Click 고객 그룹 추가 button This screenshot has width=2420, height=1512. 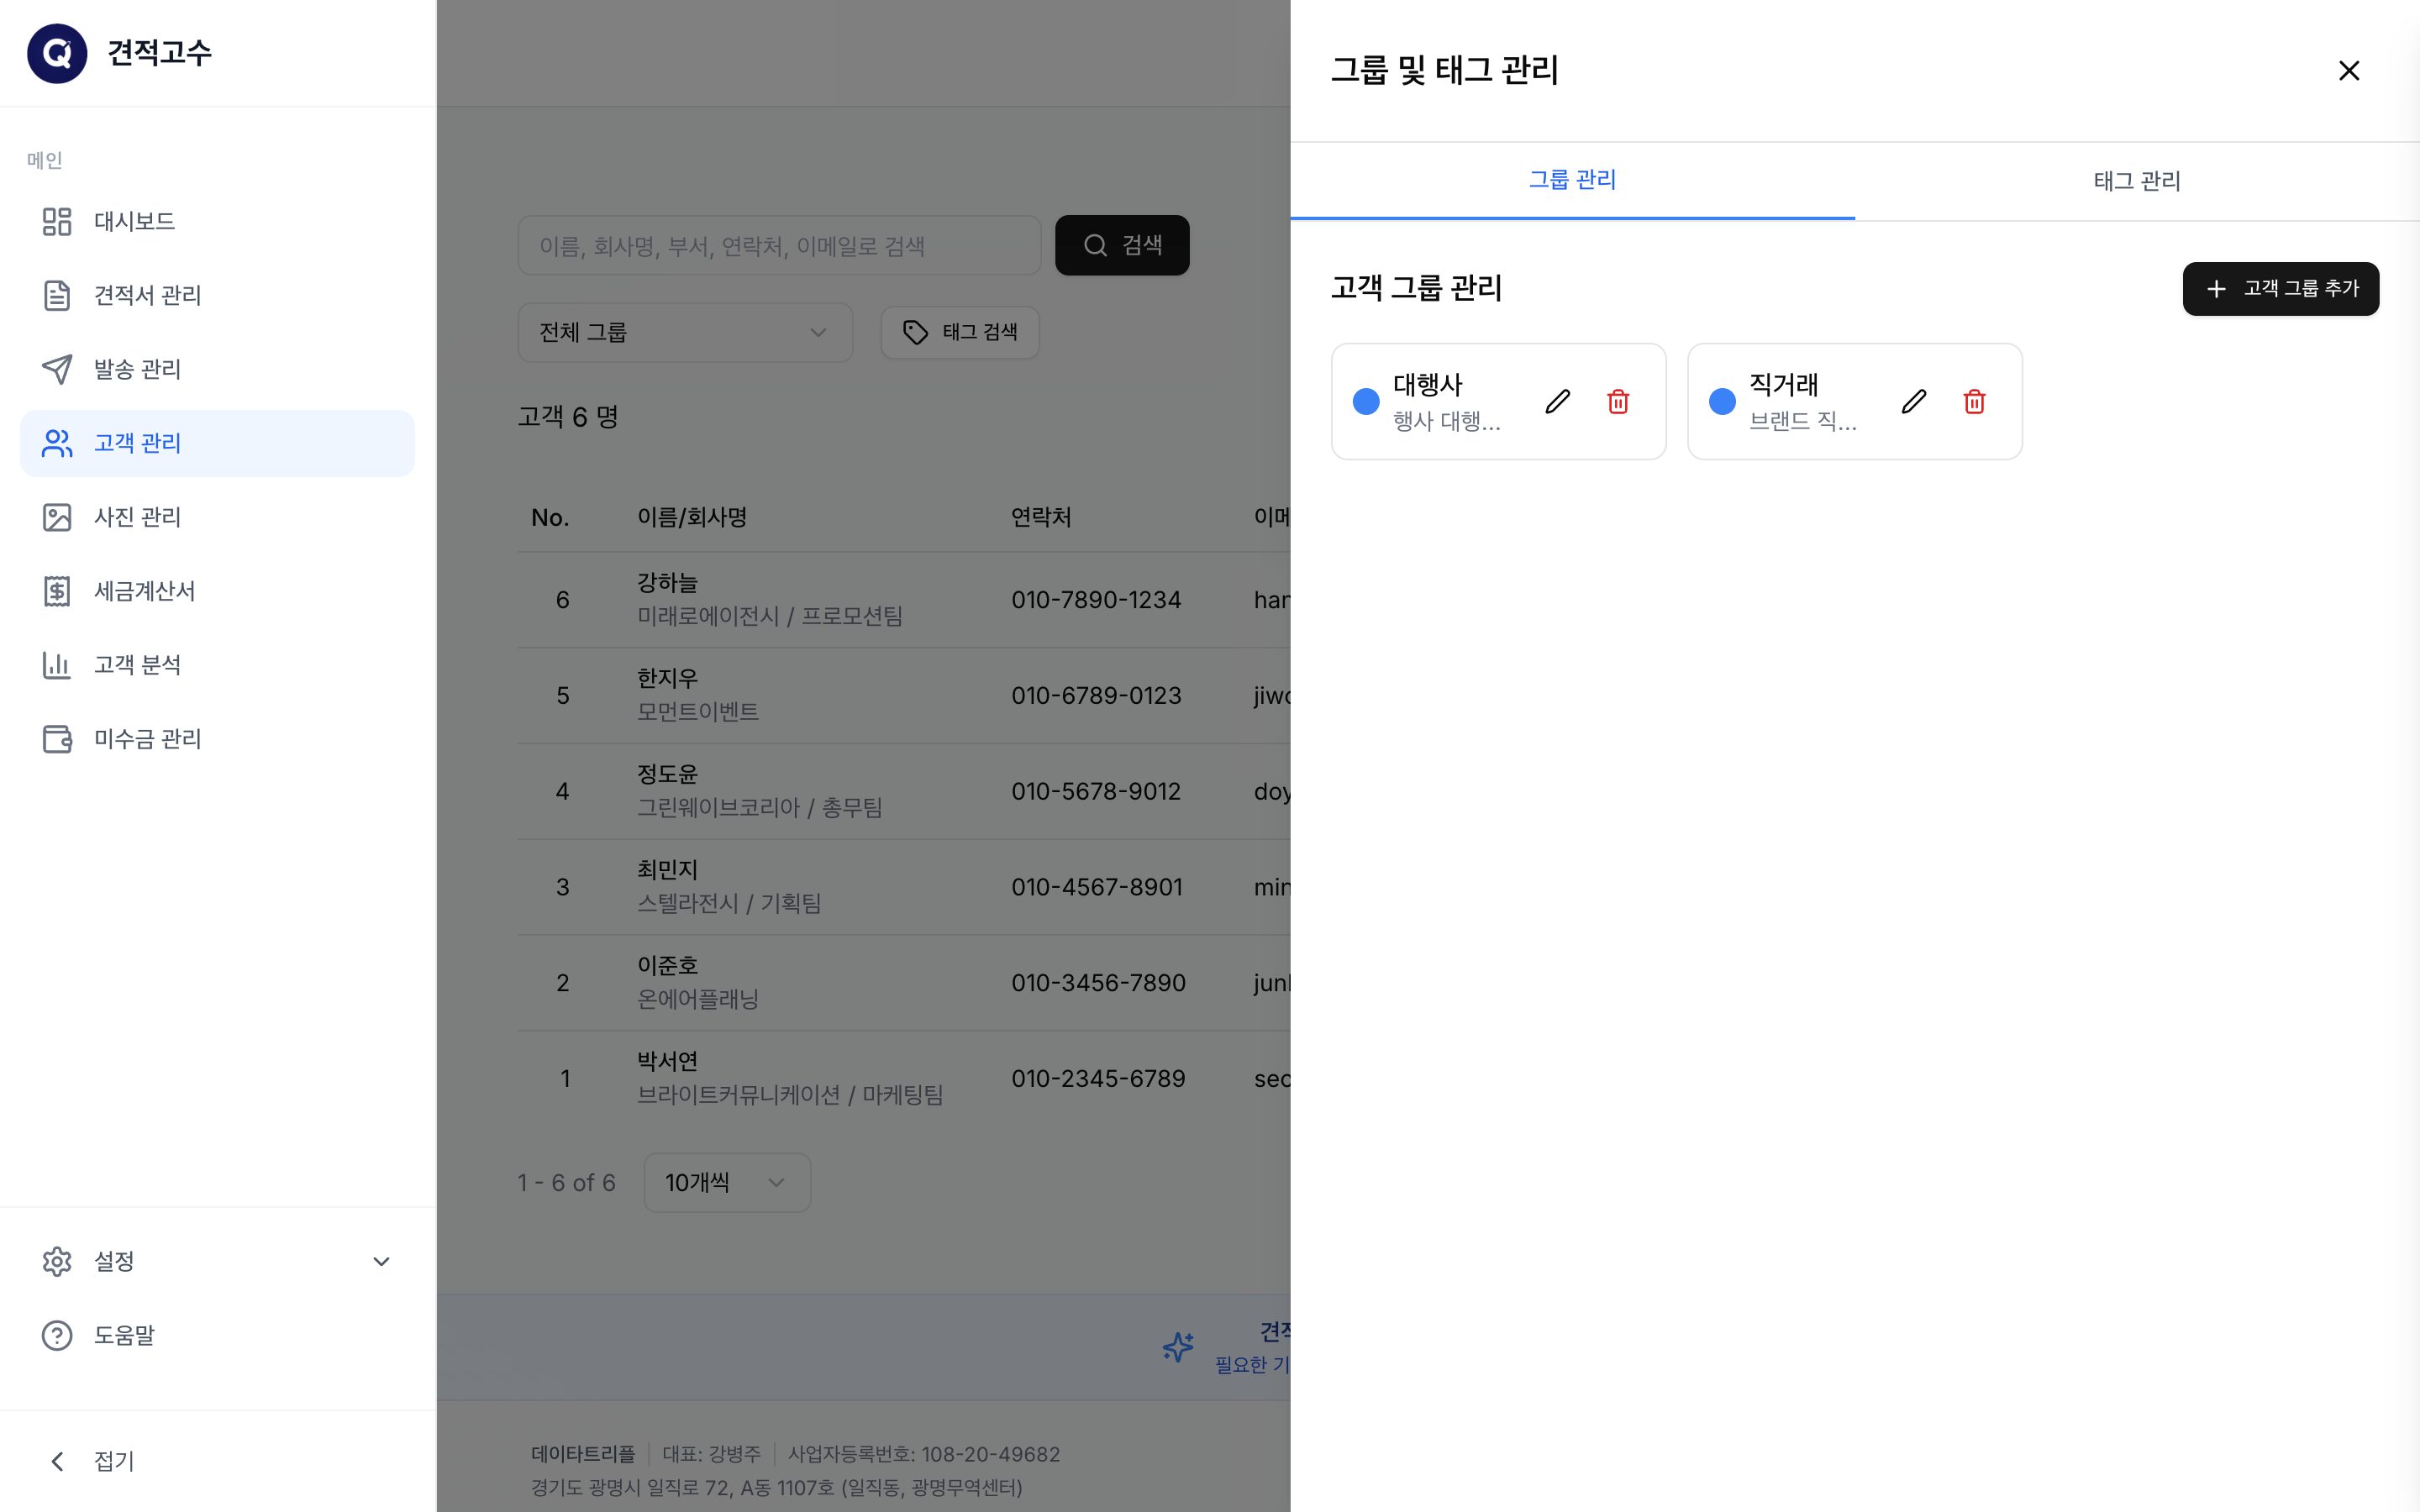click(2281, 289)
